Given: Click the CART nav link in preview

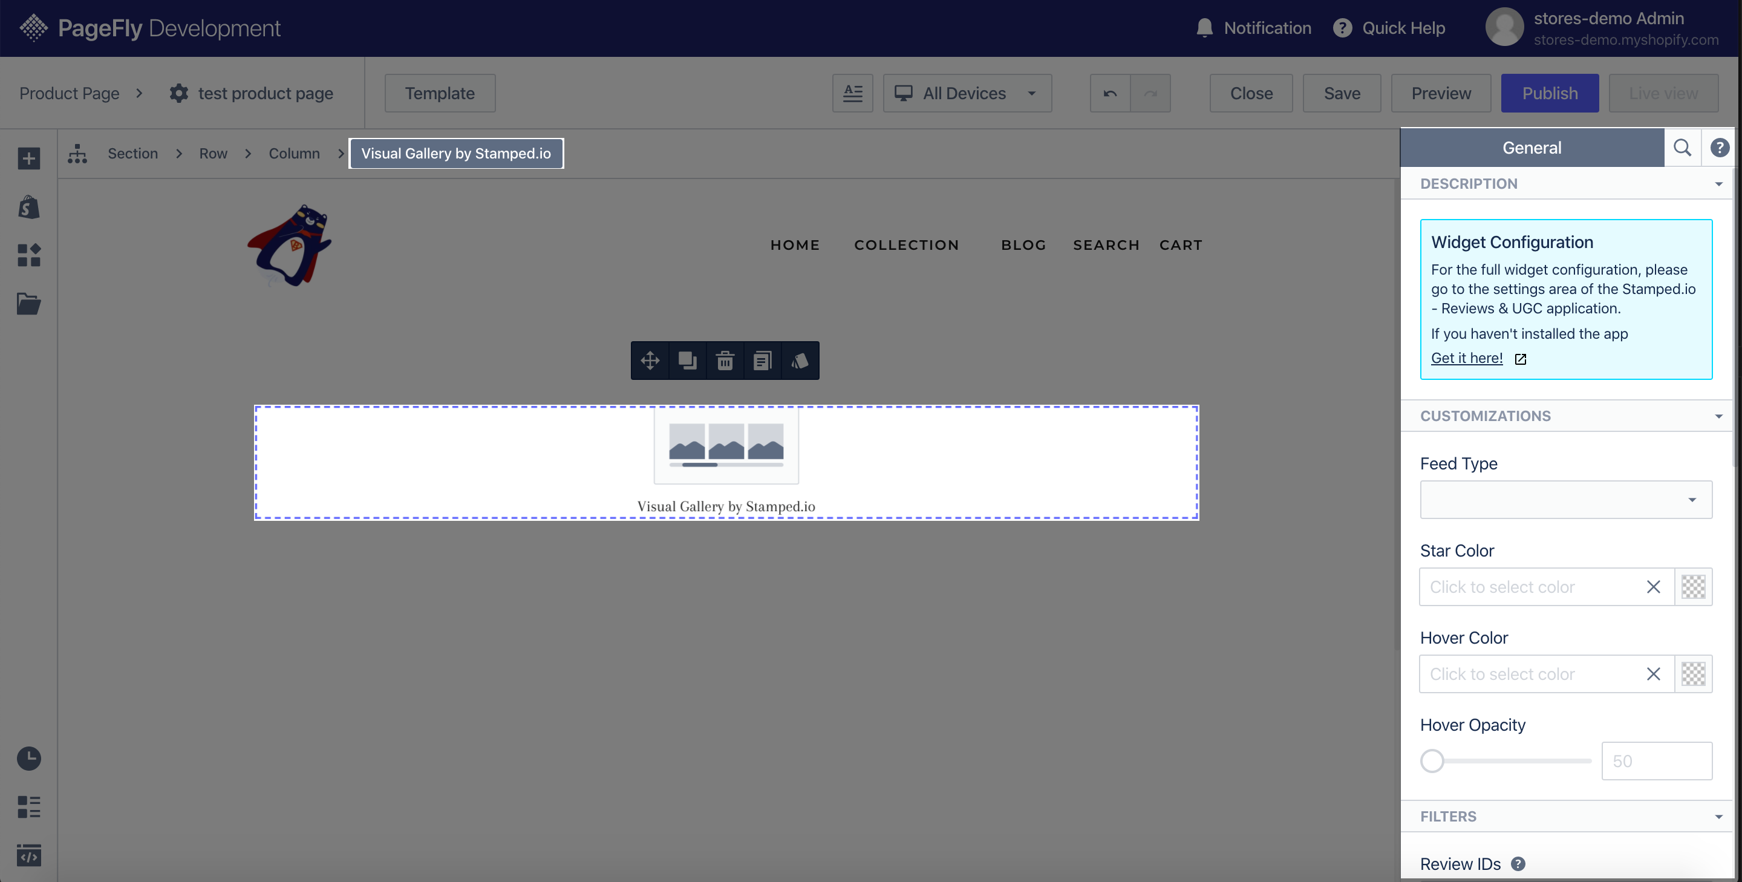Looking at the screenshot, I should 1181,245.
